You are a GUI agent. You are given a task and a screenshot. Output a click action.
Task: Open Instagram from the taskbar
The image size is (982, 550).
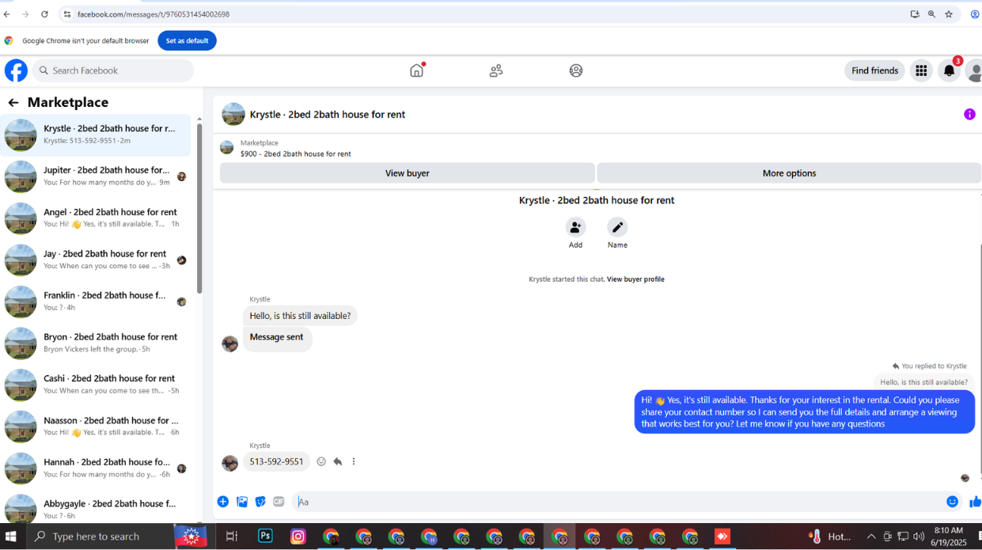coord(298,536)
